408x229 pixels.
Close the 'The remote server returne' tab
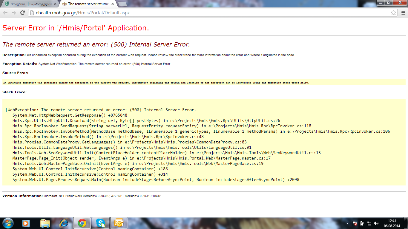pyautogui.click(x=113, y=4)
